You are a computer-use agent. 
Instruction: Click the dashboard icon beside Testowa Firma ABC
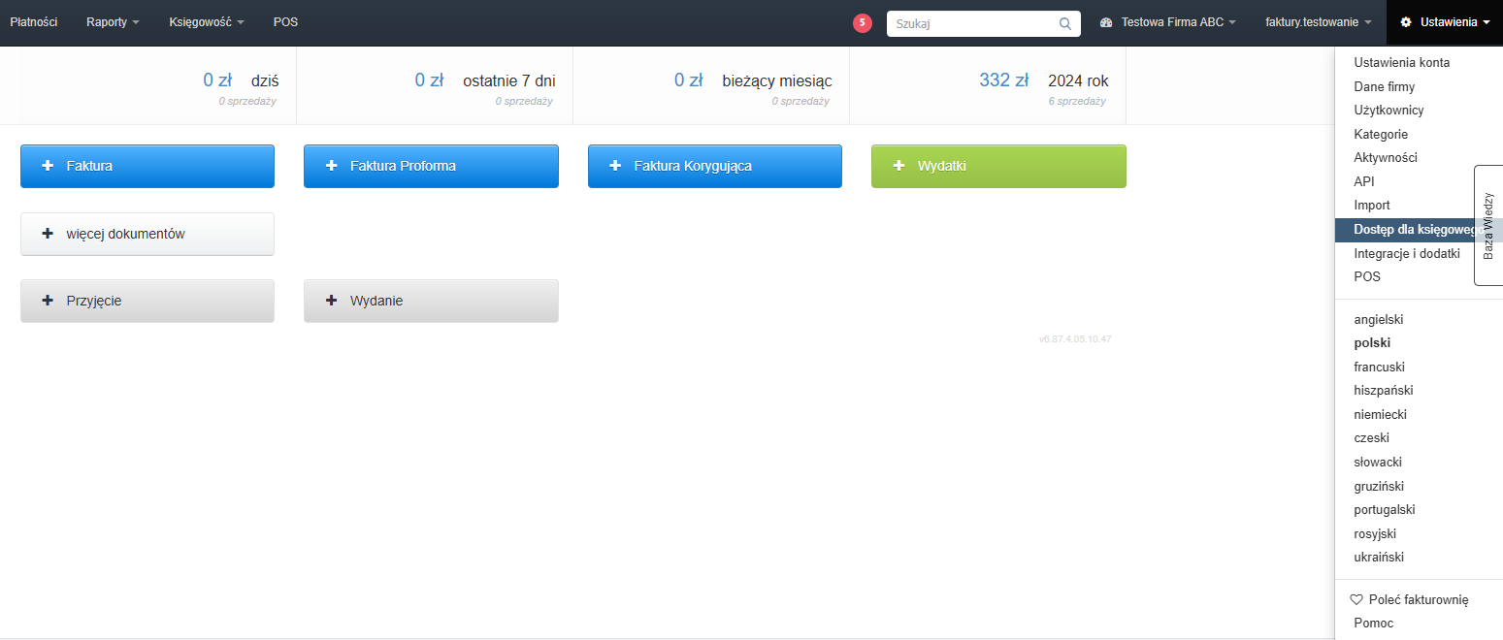pos(1106,22)
